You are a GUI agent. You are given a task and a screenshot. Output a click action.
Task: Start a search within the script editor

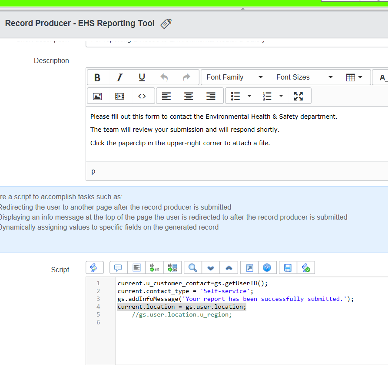click(192, 267)
